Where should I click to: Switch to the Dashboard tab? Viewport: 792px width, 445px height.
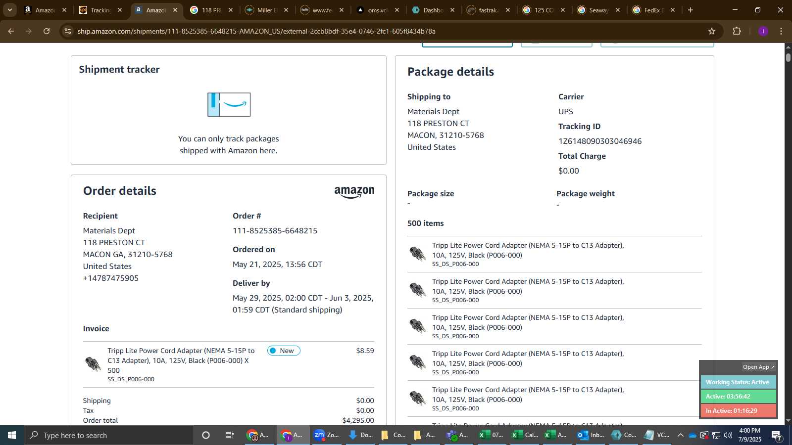[434, 10]
